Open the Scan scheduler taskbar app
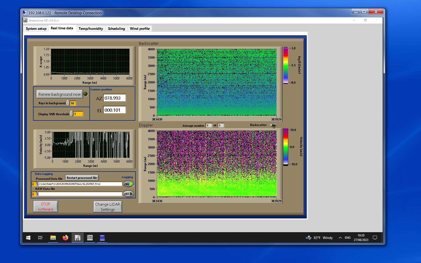Viewport: 421px width, 263px height. click(x=90, y=238)
